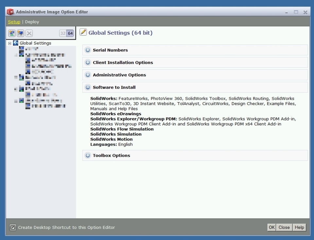Click the SolidWorks Motion text
The image size is (314, 240).
tap(111, 139)
